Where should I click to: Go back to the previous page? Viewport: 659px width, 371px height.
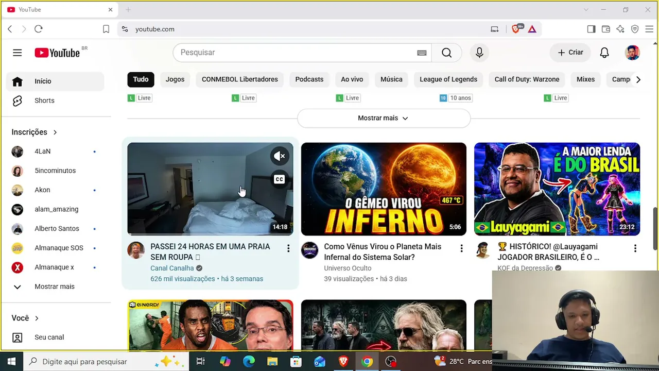10,29
